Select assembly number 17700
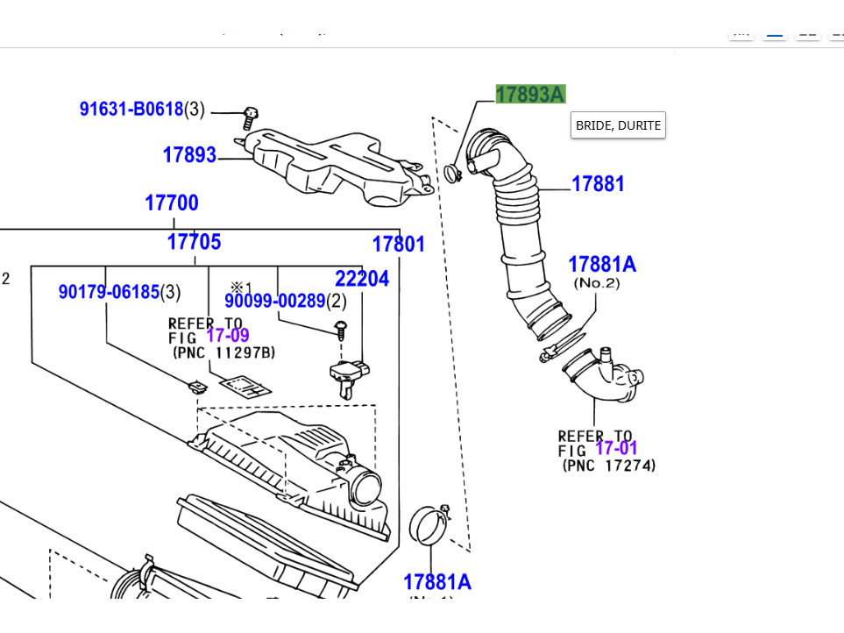Viewport: 844px width, 633px height. (x=172, y=203)
